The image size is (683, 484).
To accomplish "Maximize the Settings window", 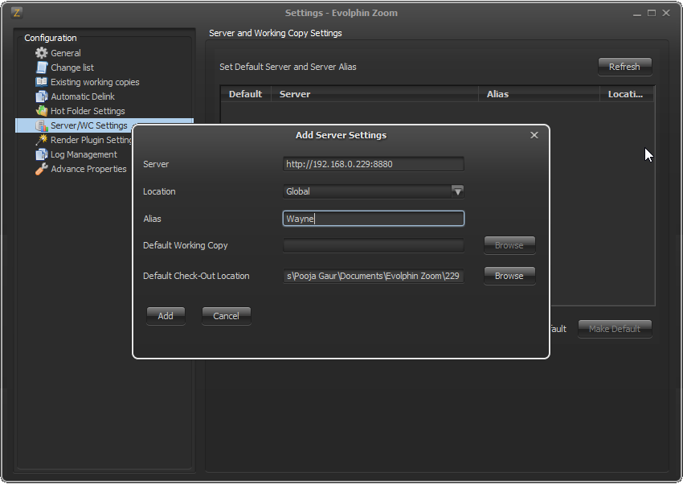I will [x=652, y=13].
